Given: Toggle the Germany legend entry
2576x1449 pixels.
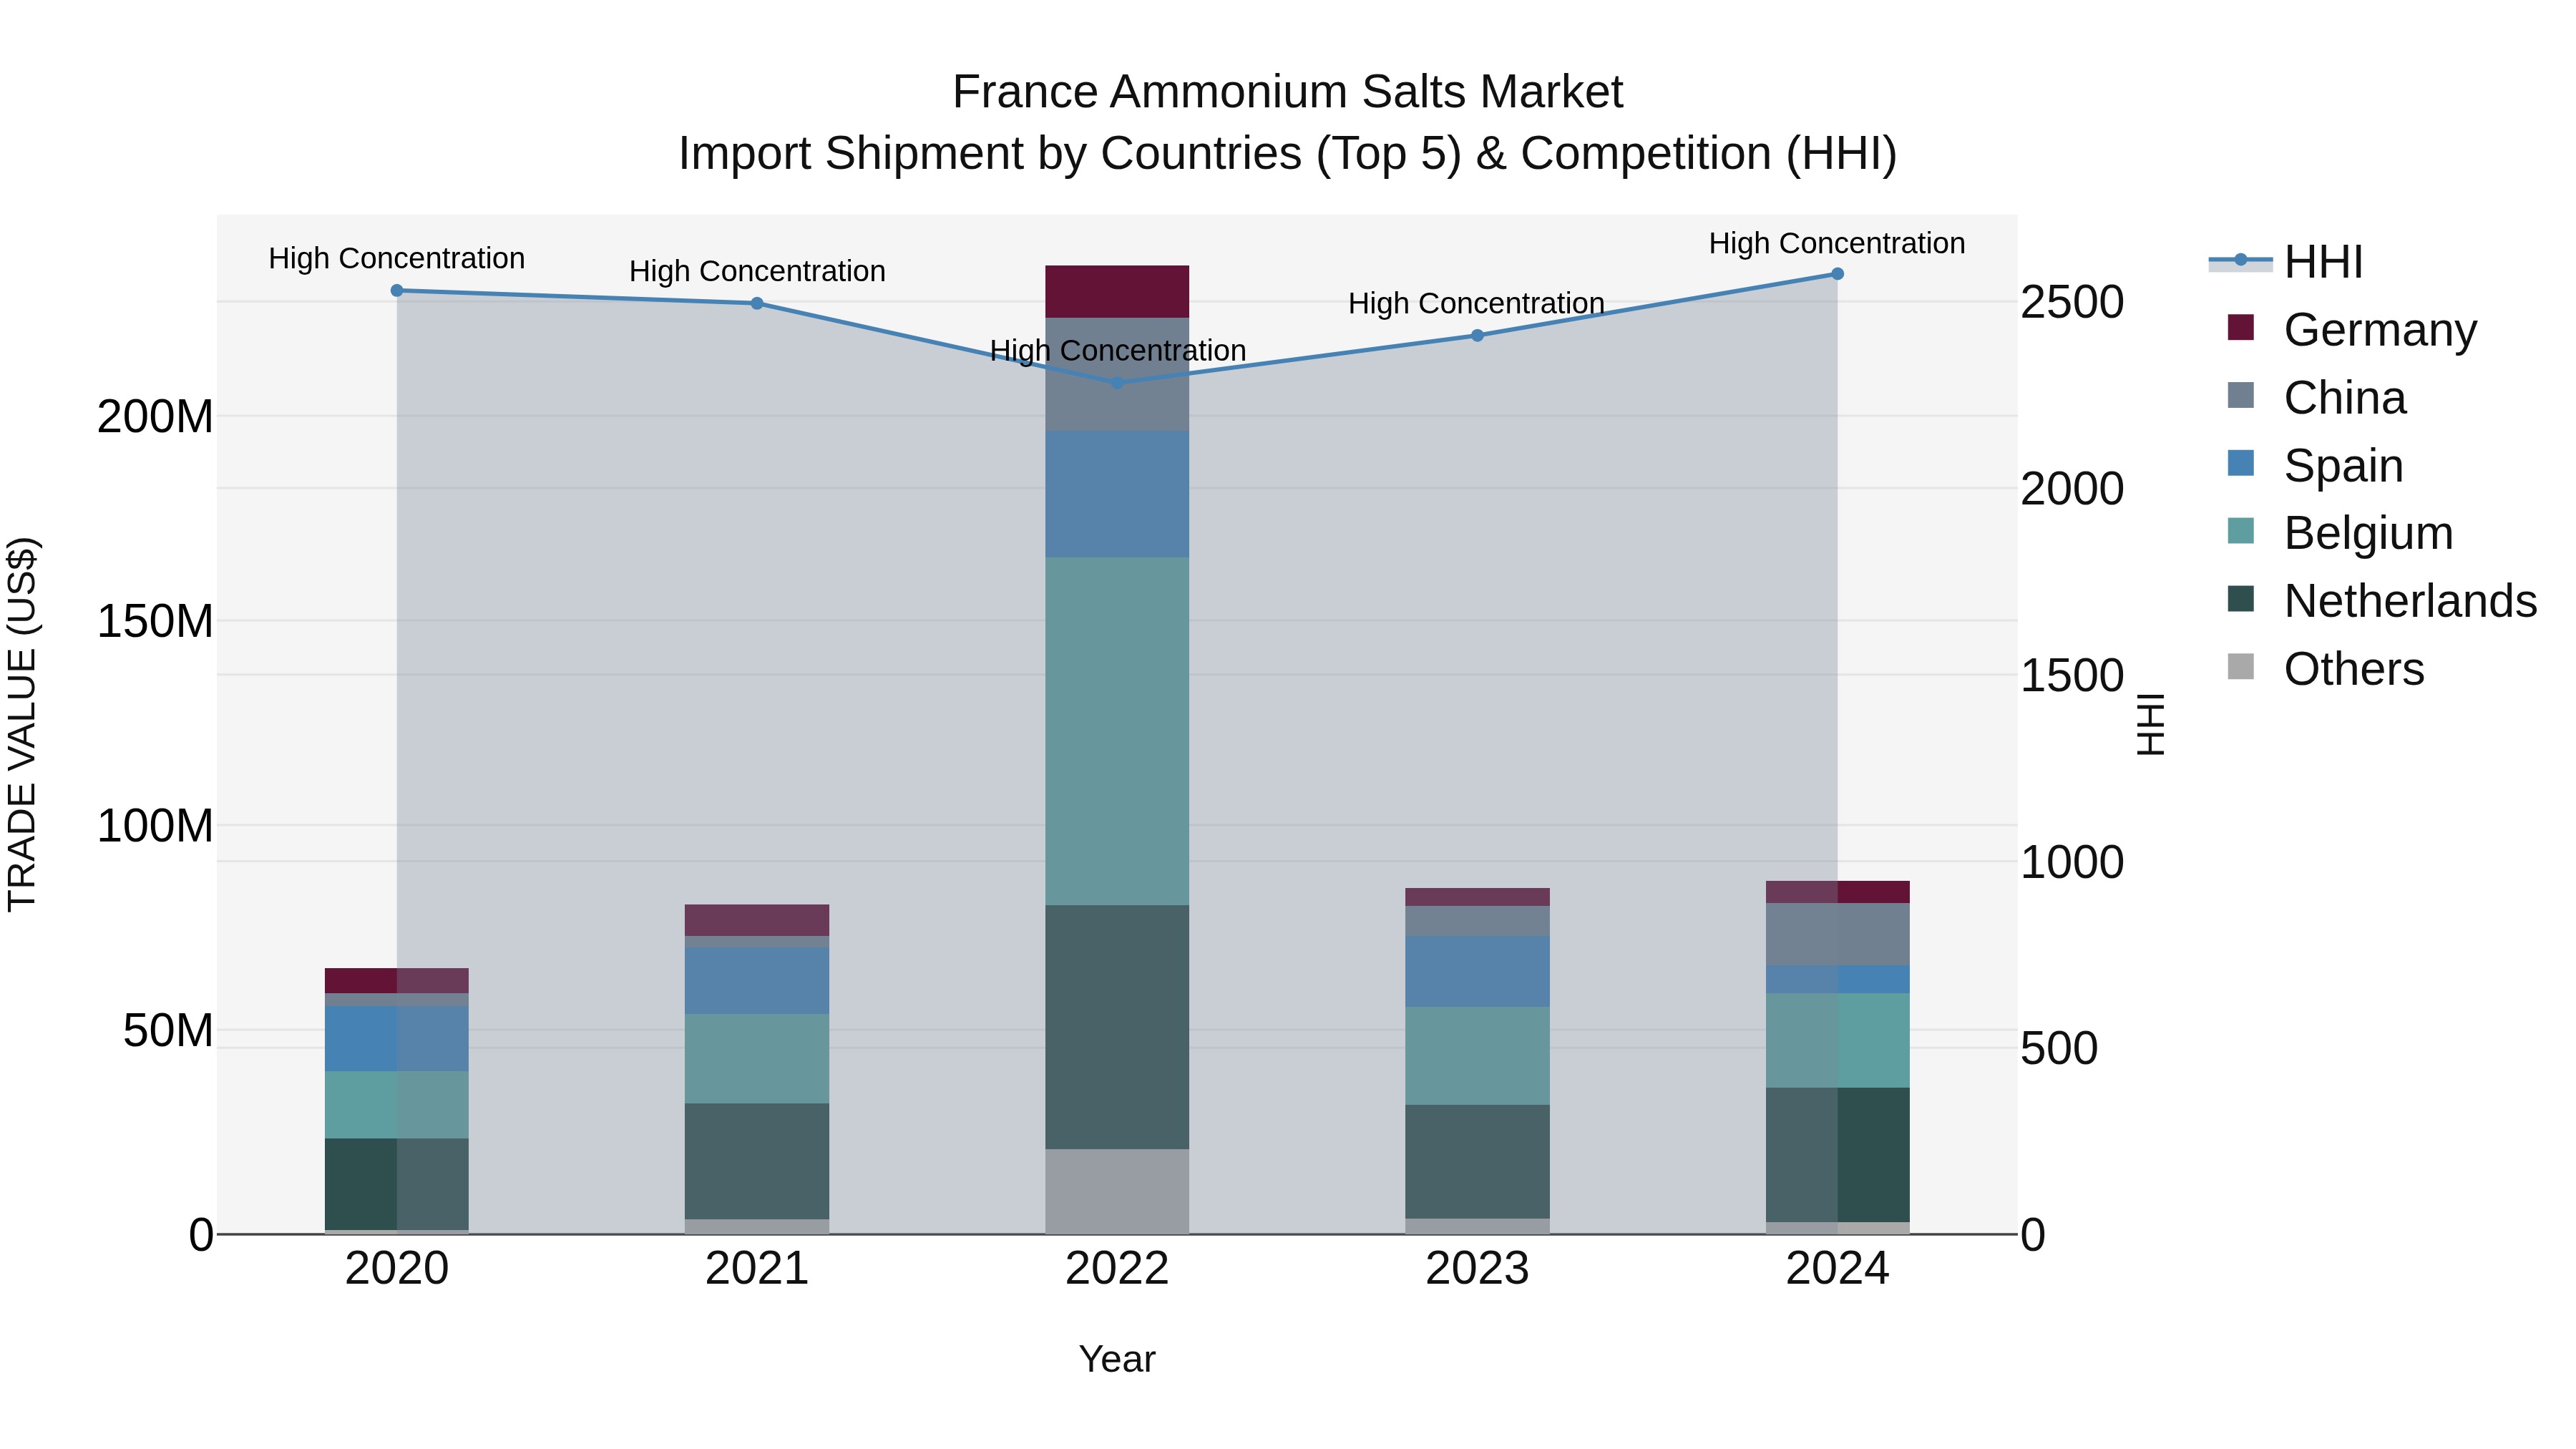Looking at the screenshot, I should click(x=2352, y=329).
